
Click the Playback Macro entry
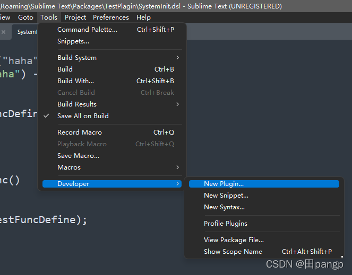(x=112, y=144)
